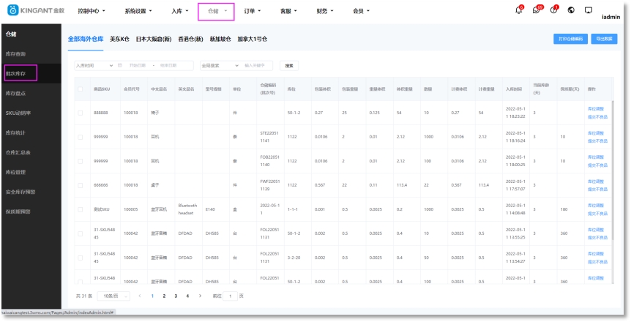This screenshot has width=631, height=322.
Task: Switch to the 美东K仓 warehouse tab
Action: [x=119, y=39]
